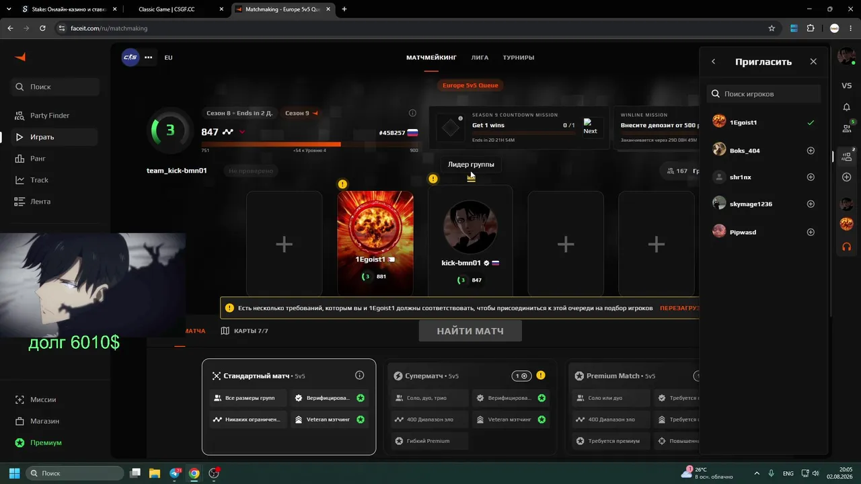Select the Стандартный матч card
861x484 pixels.
289,407
